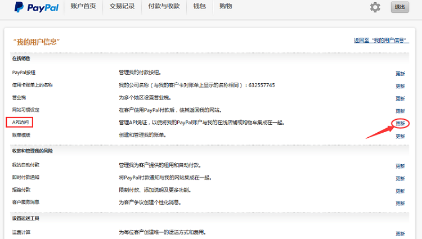Select the 拒绝付款 label

pyautogui.click(x=21, y=190)
